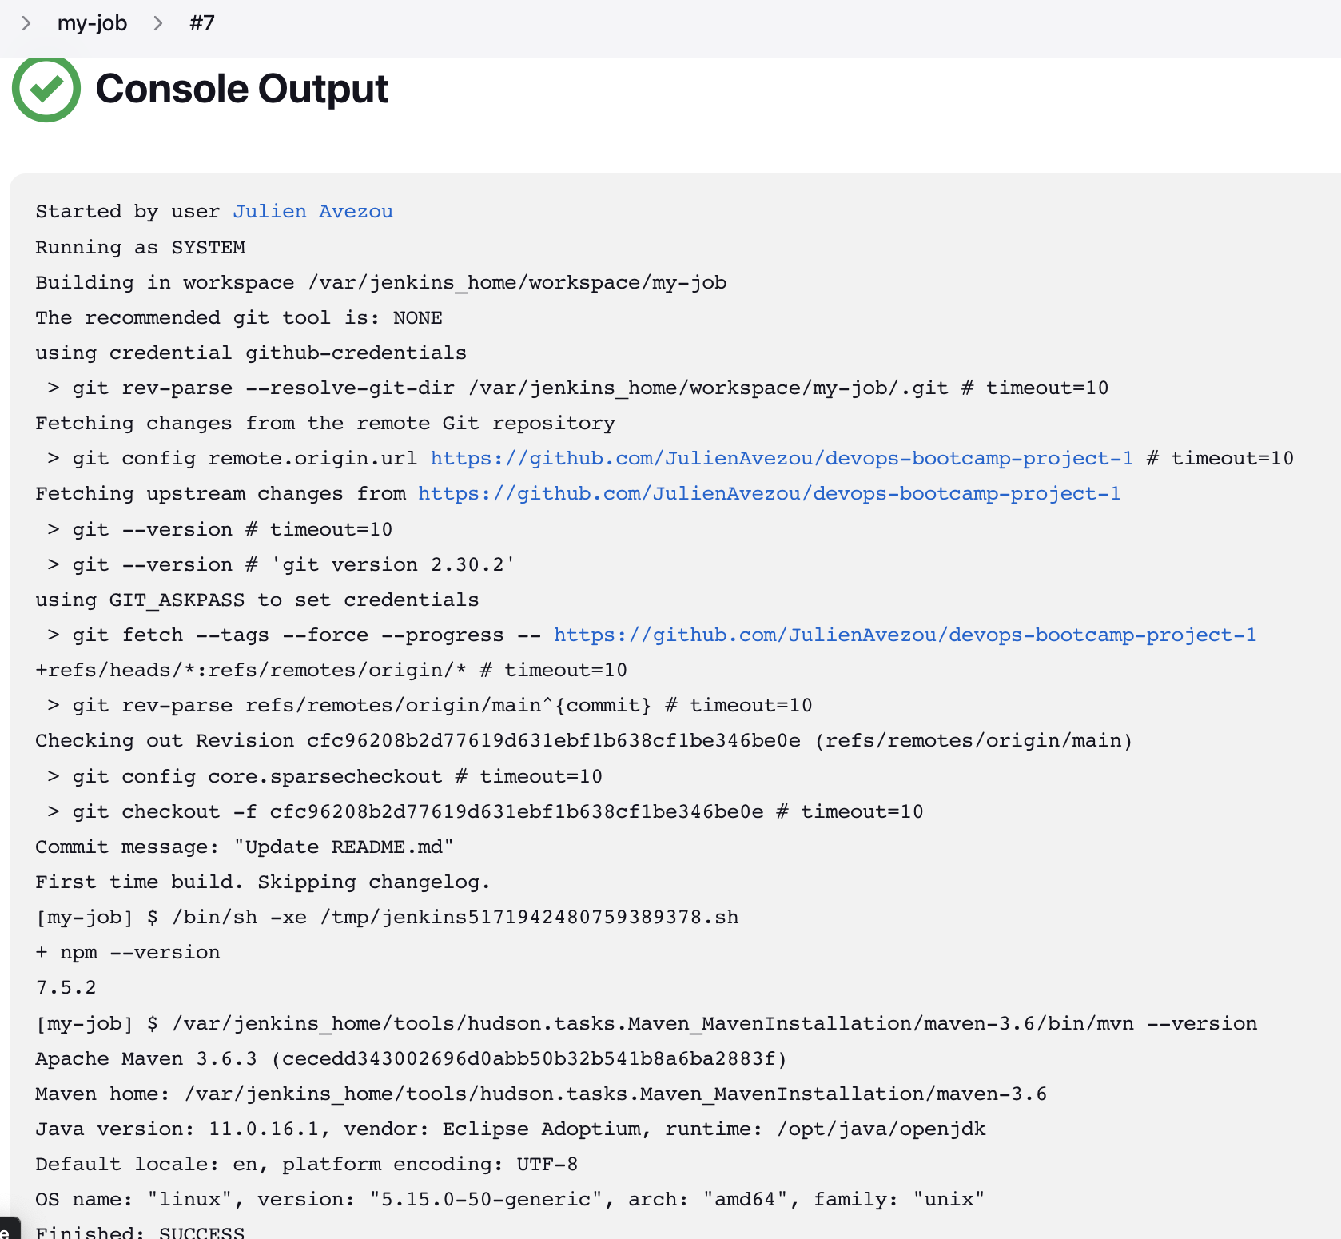The image size is (1341, 1239).
Task: Click the 'OS name: "linux"' line
Action: (x=511, y=1200)
